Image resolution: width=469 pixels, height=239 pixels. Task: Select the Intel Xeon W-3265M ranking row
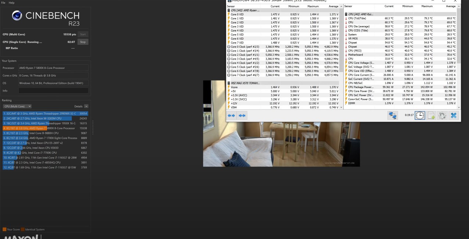coord(45,118)
